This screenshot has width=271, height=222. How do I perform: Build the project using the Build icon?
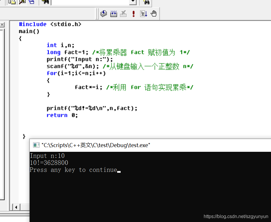tap(114, 13)
